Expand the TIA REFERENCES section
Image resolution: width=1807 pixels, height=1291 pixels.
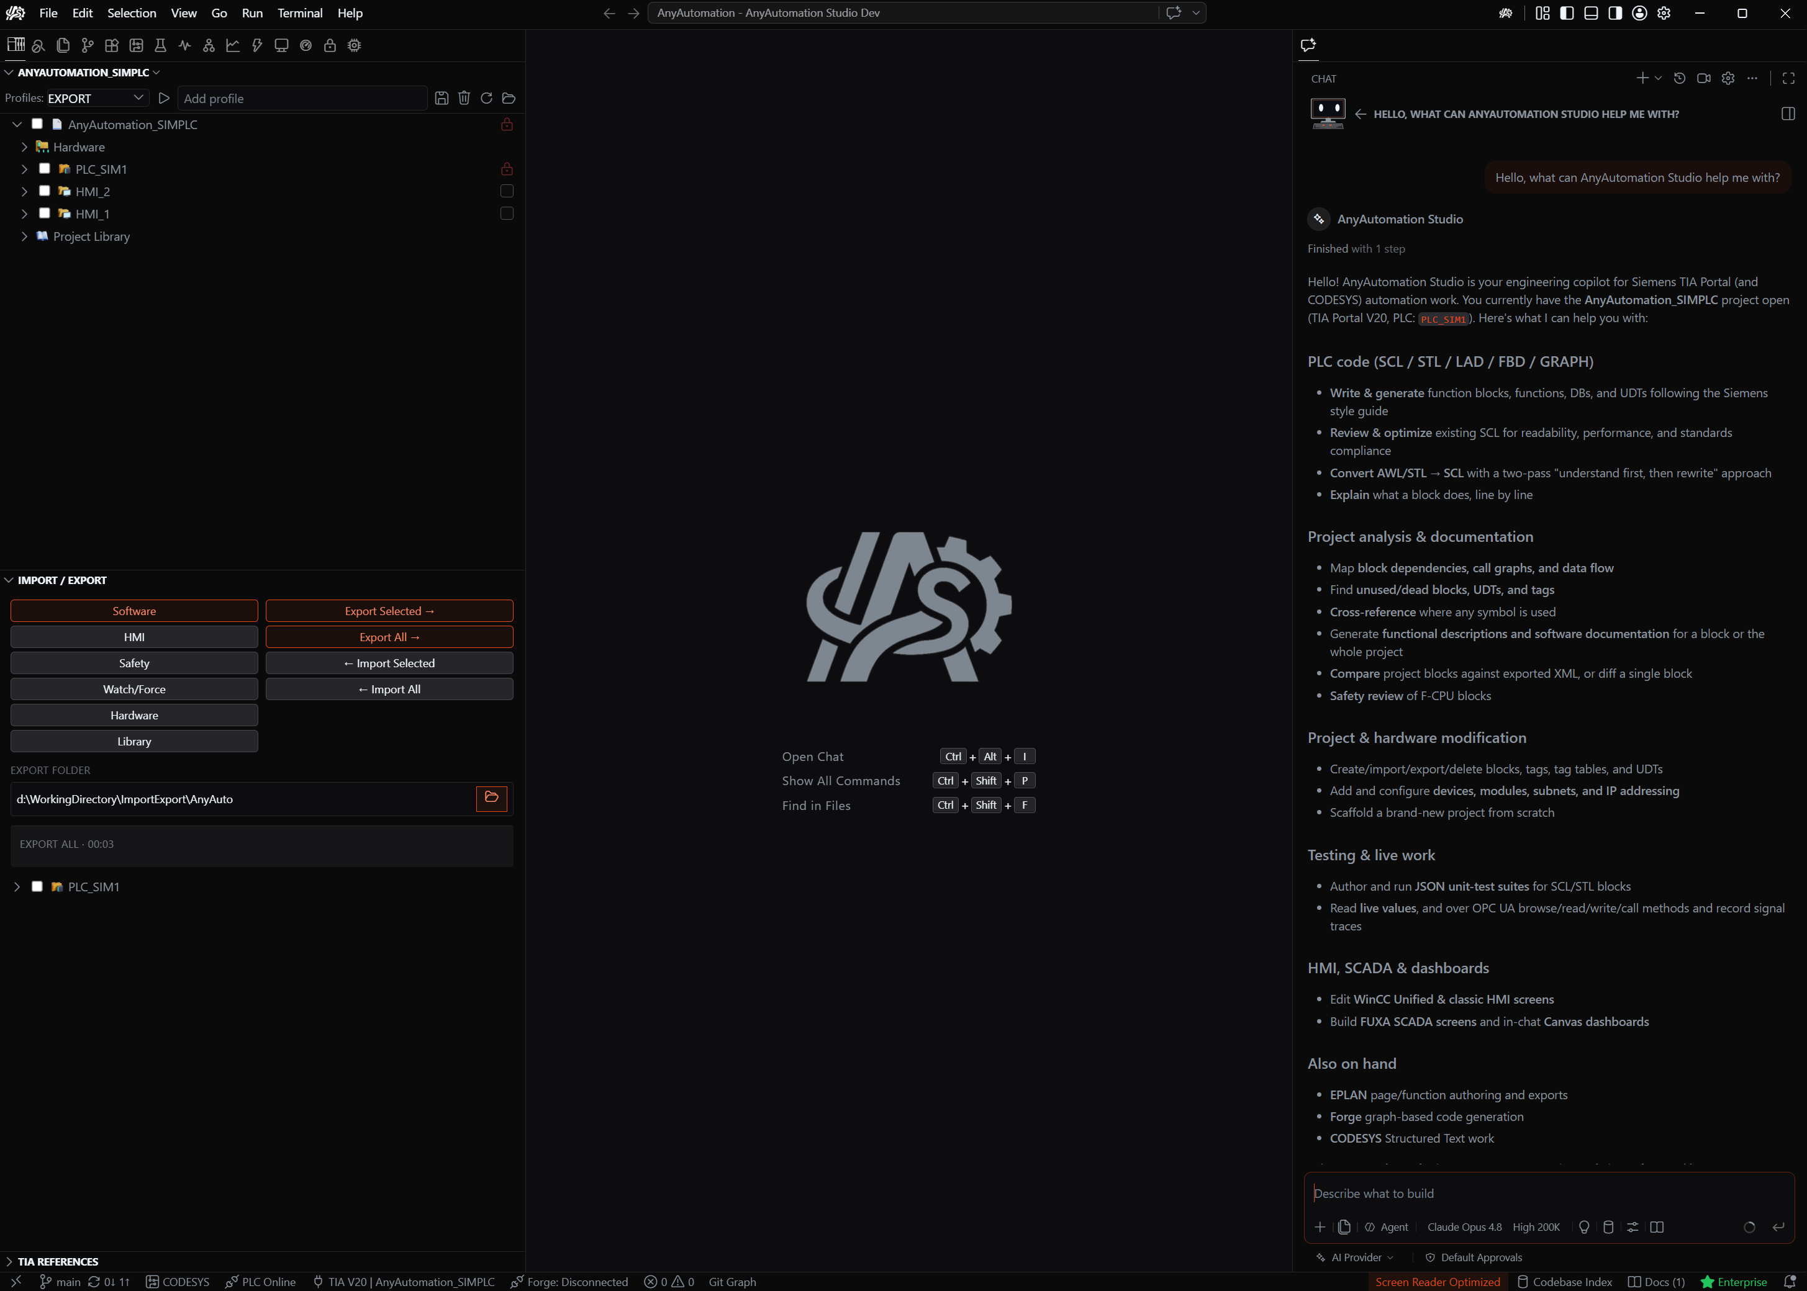click(x=9, y=1262)
